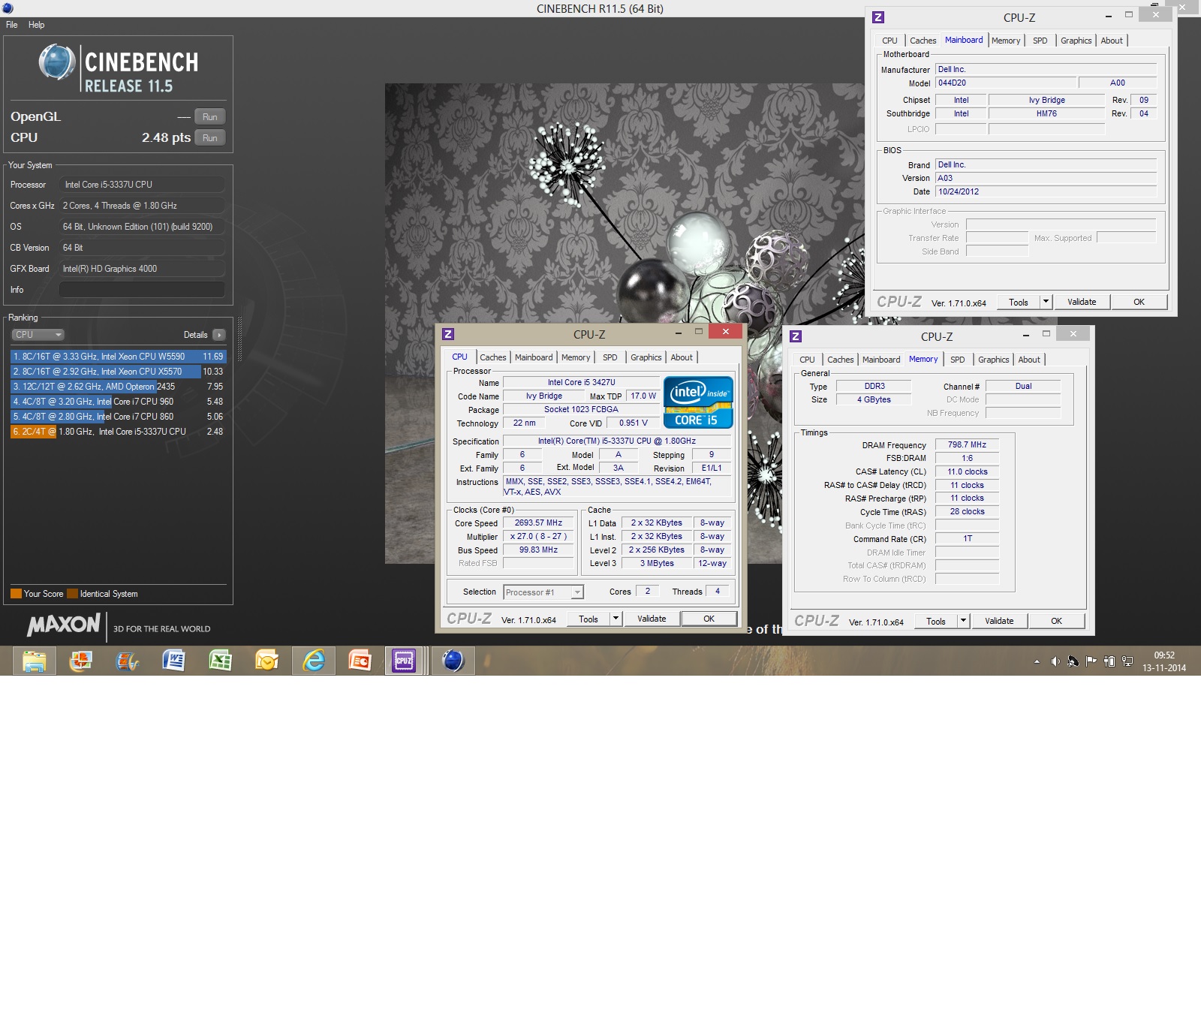Open Movie Maker from the taskbar
The width and height of the screenshot is (1201, 1009).
128,661
